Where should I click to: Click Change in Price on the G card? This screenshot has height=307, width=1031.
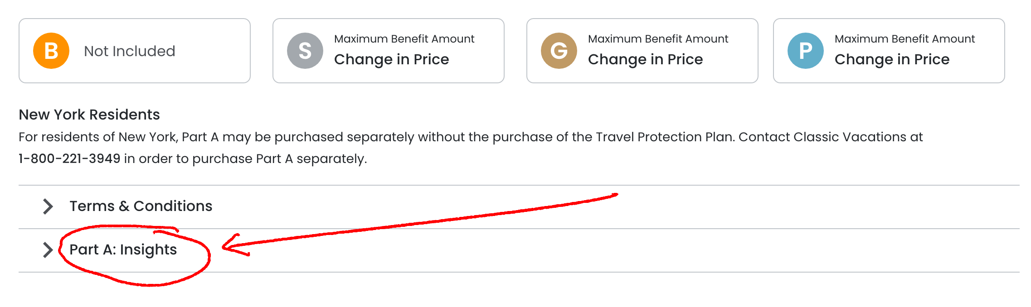pyautogui.click(x=645, y=59)
